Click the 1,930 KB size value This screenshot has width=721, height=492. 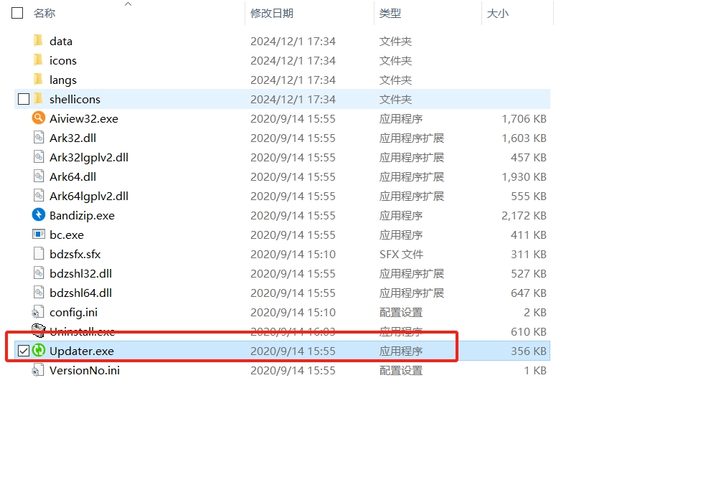524,176
